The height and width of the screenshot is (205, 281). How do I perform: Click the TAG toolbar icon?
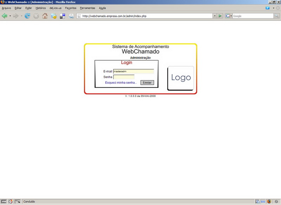(71, 16)
